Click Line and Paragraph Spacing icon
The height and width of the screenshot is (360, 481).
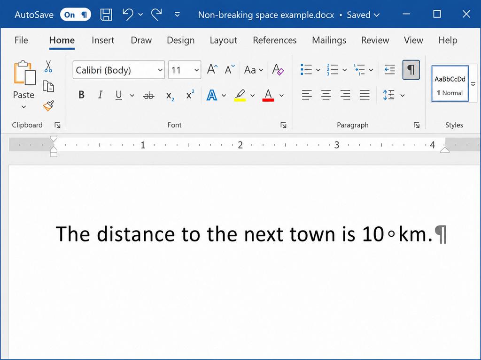pos(388,95)
